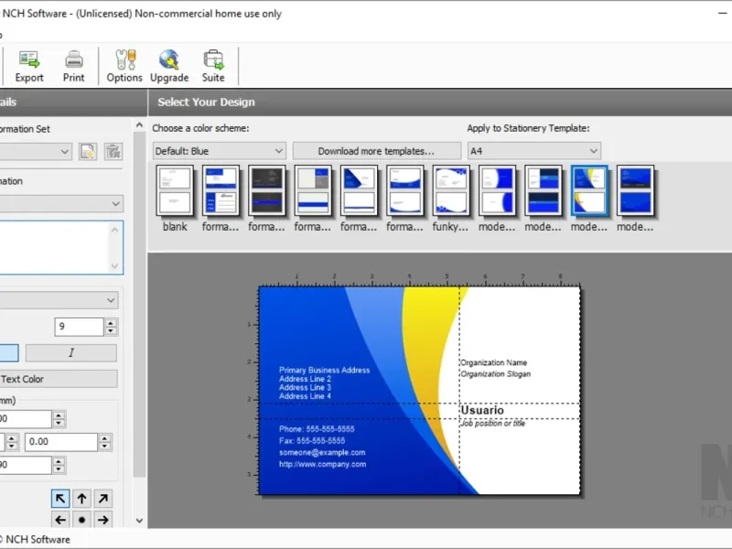Open the Information Set dropdown
This screenshot has height=549, width=732.
coord(36,152)
